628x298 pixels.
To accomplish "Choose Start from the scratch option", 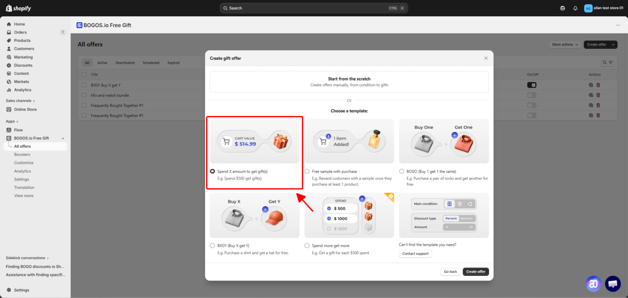I will click(x=349, y=82).
